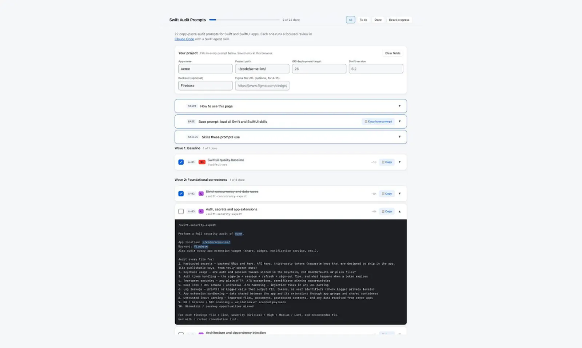Click the highlighted ~/code/acme-ios/ path in prompt

[x=216, y=242]
